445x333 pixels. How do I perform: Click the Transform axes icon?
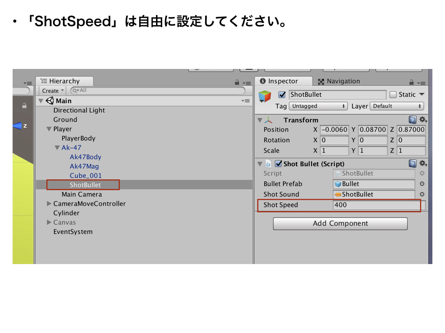coord(269,120)
